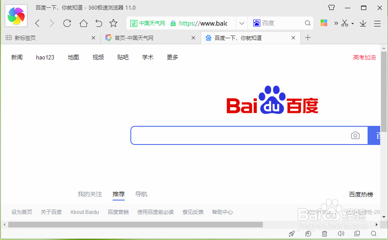Open the 学术 link

point(148,57)
